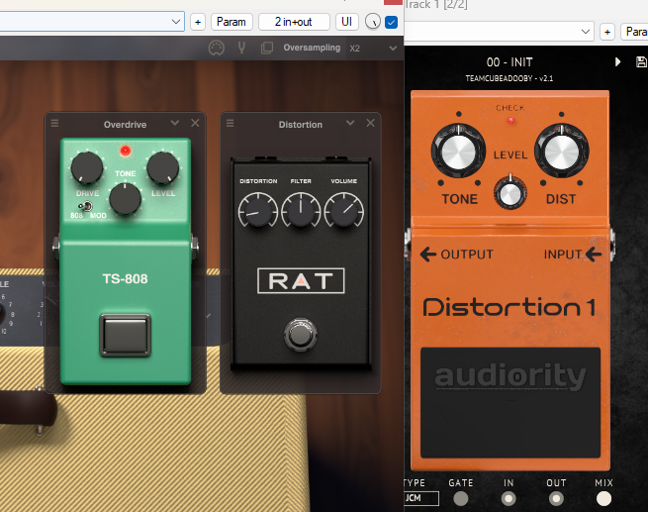Click the Out gain knob
Image resolution: width=648 pixels, height=512 pixels.
point(556,499)
